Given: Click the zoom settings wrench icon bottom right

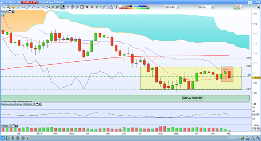Looking at the screenshot, I should click(x=242, y=138).
